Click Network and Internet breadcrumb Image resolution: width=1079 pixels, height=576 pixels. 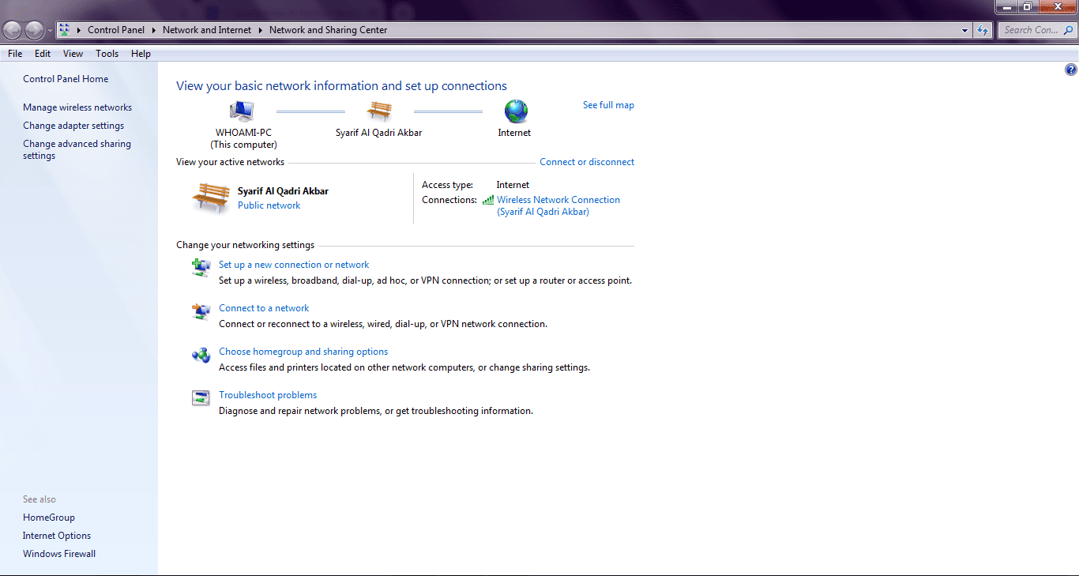(x=207, y=30)
